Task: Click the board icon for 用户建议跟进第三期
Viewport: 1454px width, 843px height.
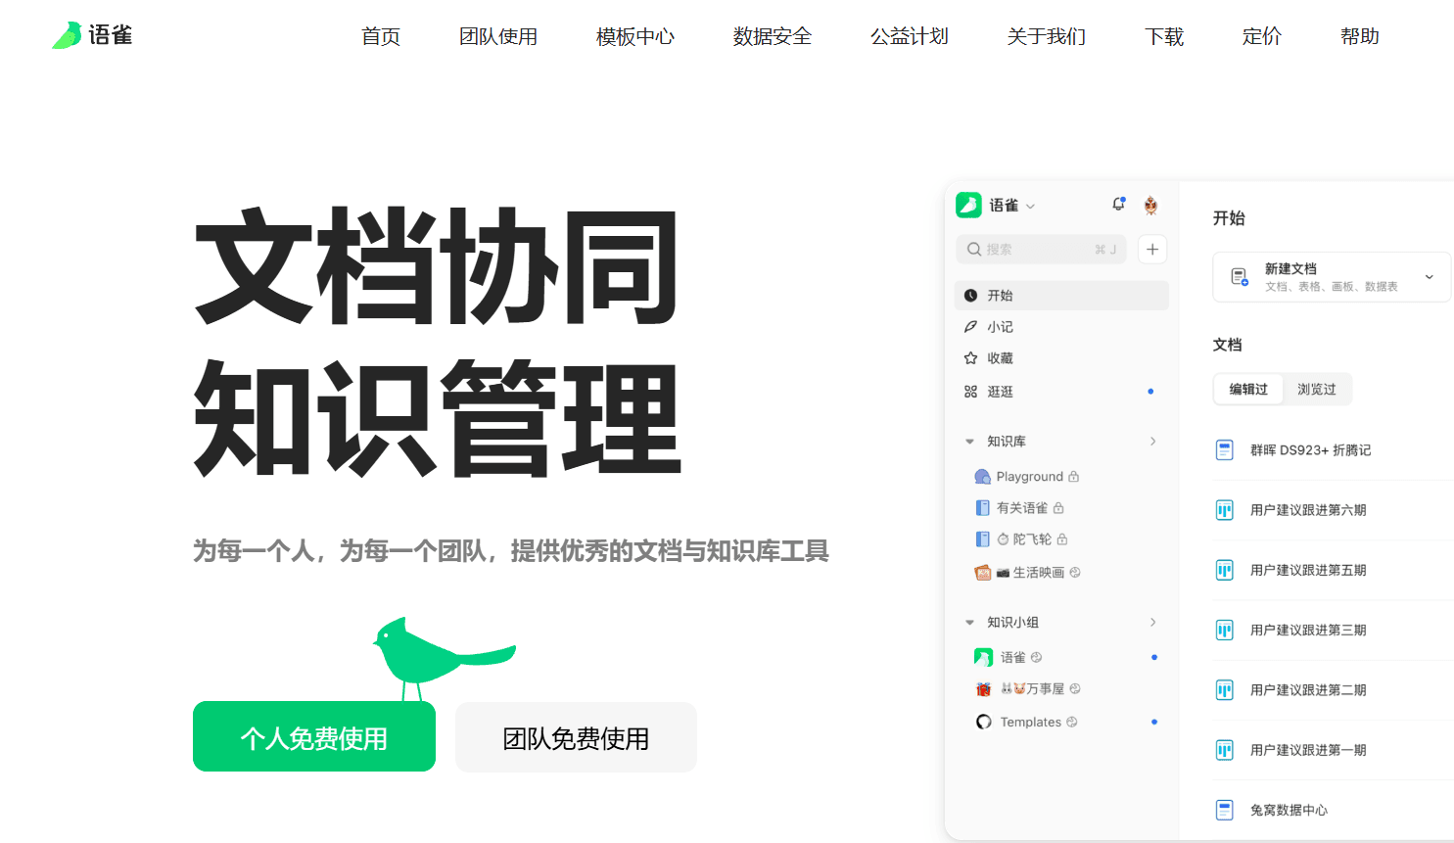Action: pos(1224,631)
